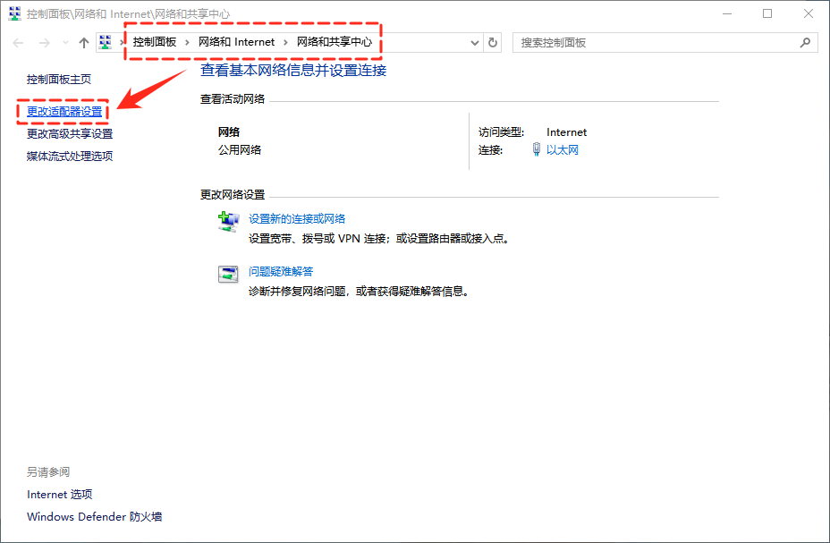Expand the address bar history dropdown

pos(474,42)
